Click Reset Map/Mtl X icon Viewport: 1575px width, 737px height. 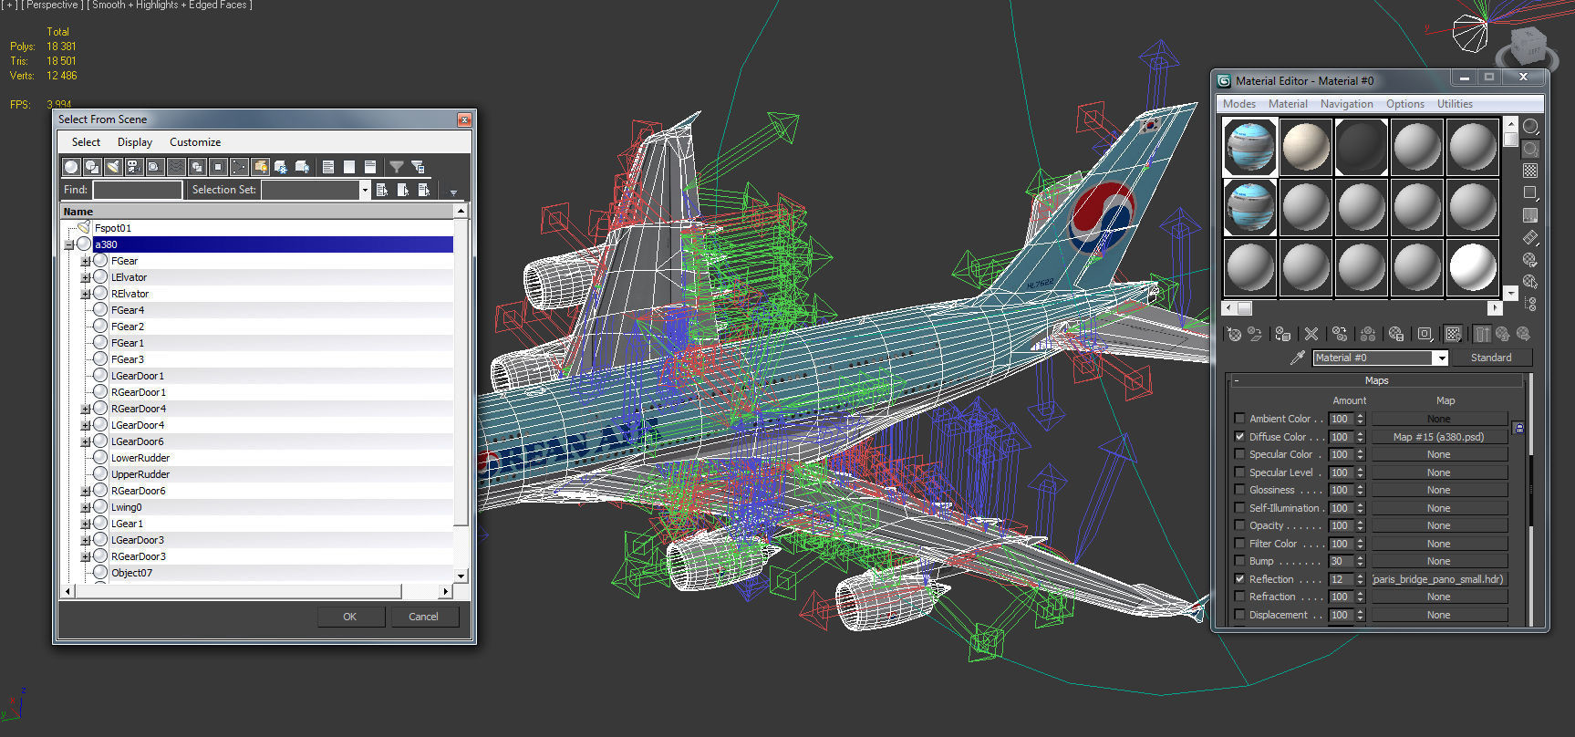[1311, 334]
